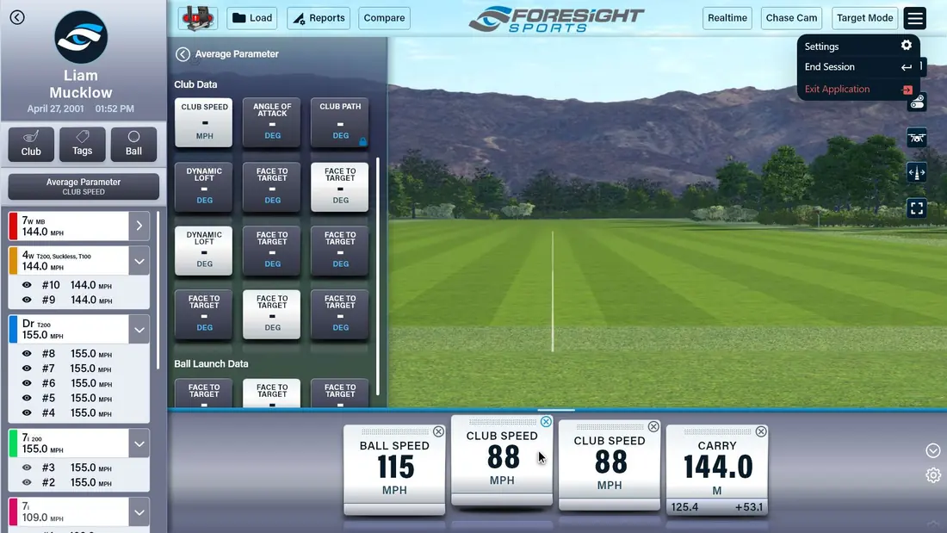Image resolution: width=947 pixels, height=533 pixels.
Task: Switch to Realtime view
Action: [x=727, y=18]
